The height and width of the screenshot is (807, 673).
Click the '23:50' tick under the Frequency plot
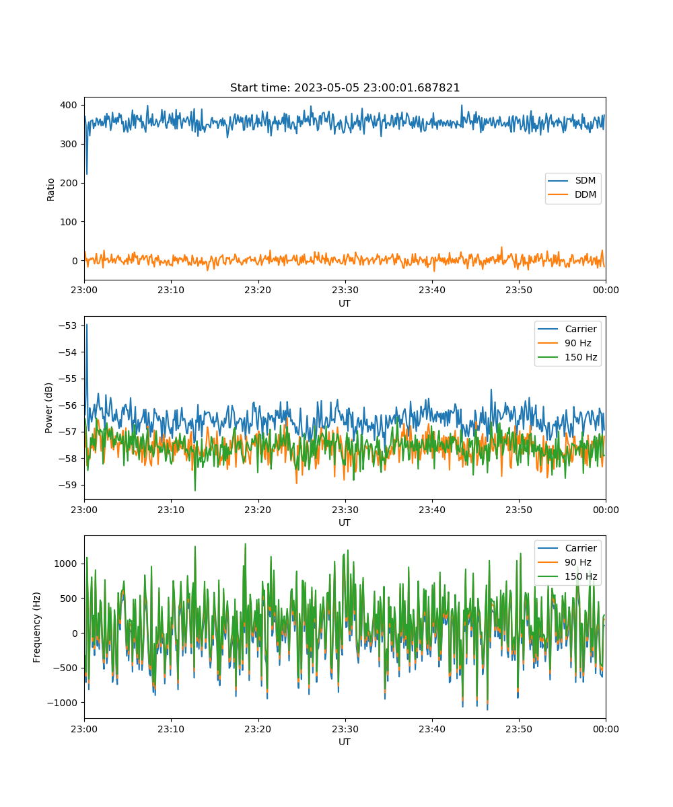point(518,728)
